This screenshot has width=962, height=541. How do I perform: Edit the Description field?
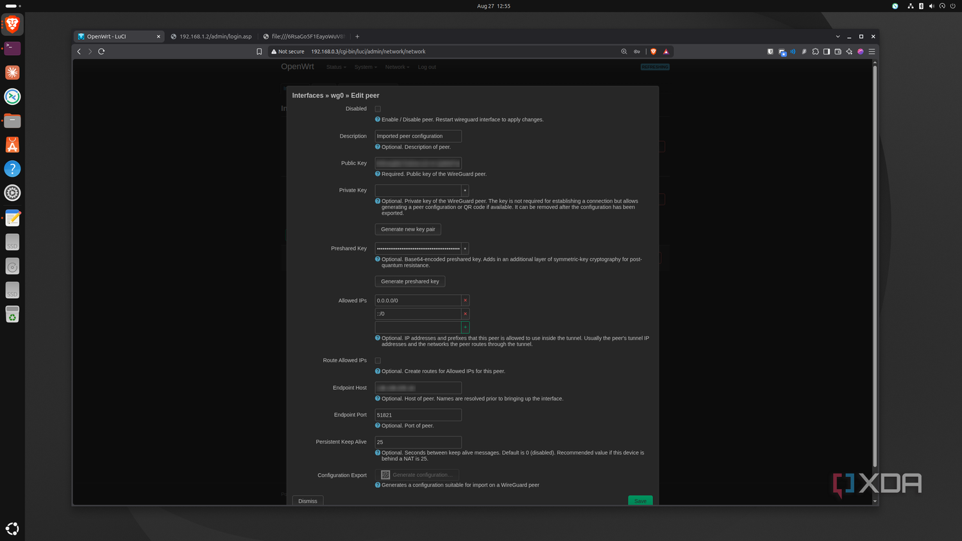[x=418, y=136]
